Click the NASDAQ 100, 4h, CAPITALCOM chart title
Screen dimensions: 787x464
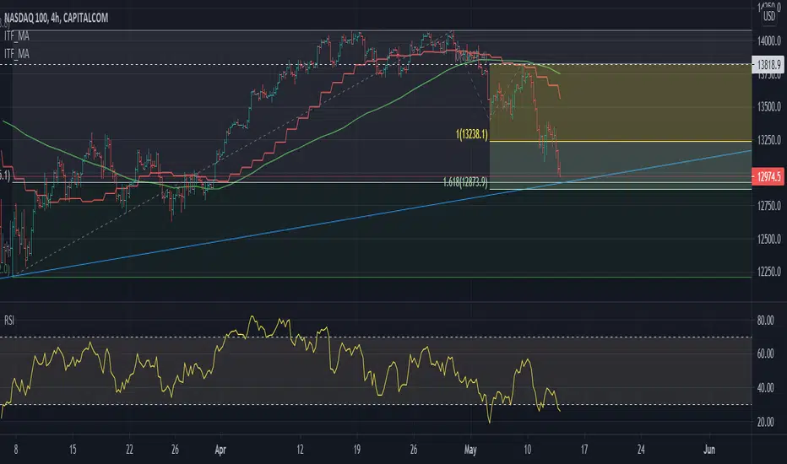56,18
